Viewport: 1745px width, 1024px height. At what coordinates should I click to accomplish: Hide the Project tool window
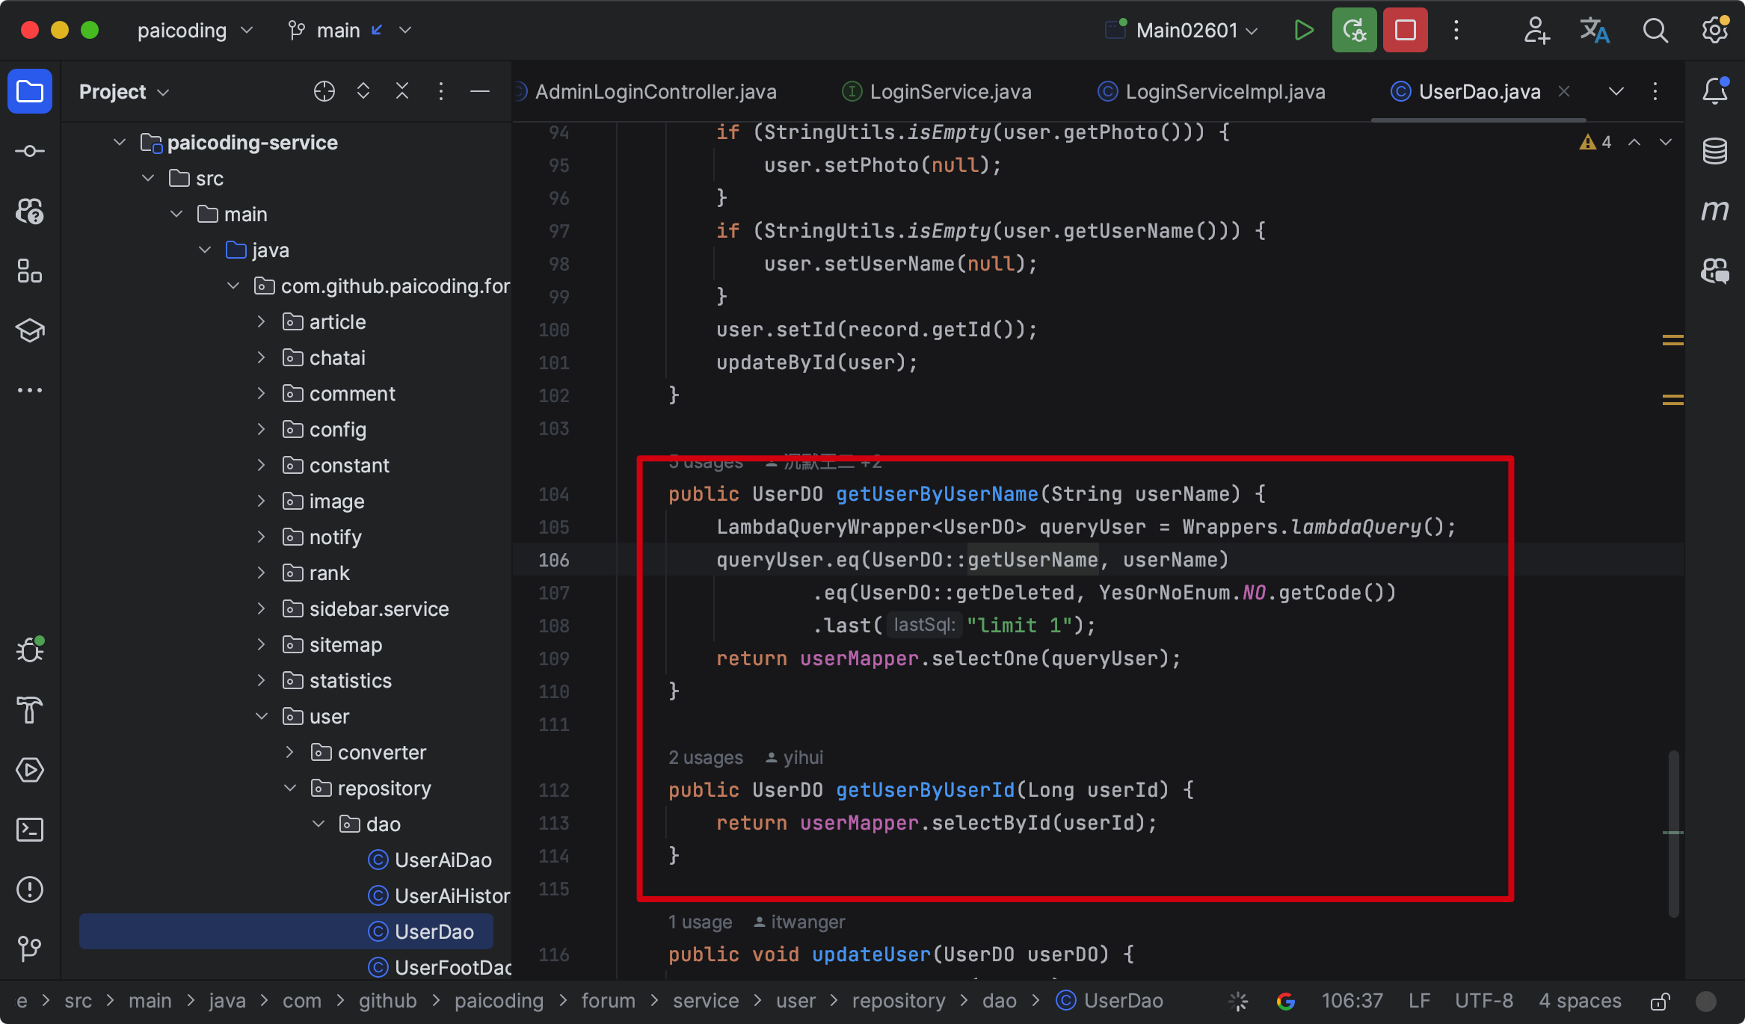coord(480,91)
